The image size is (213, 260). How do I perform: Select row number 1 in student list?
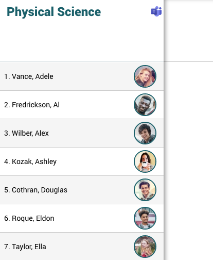point(82,76)
